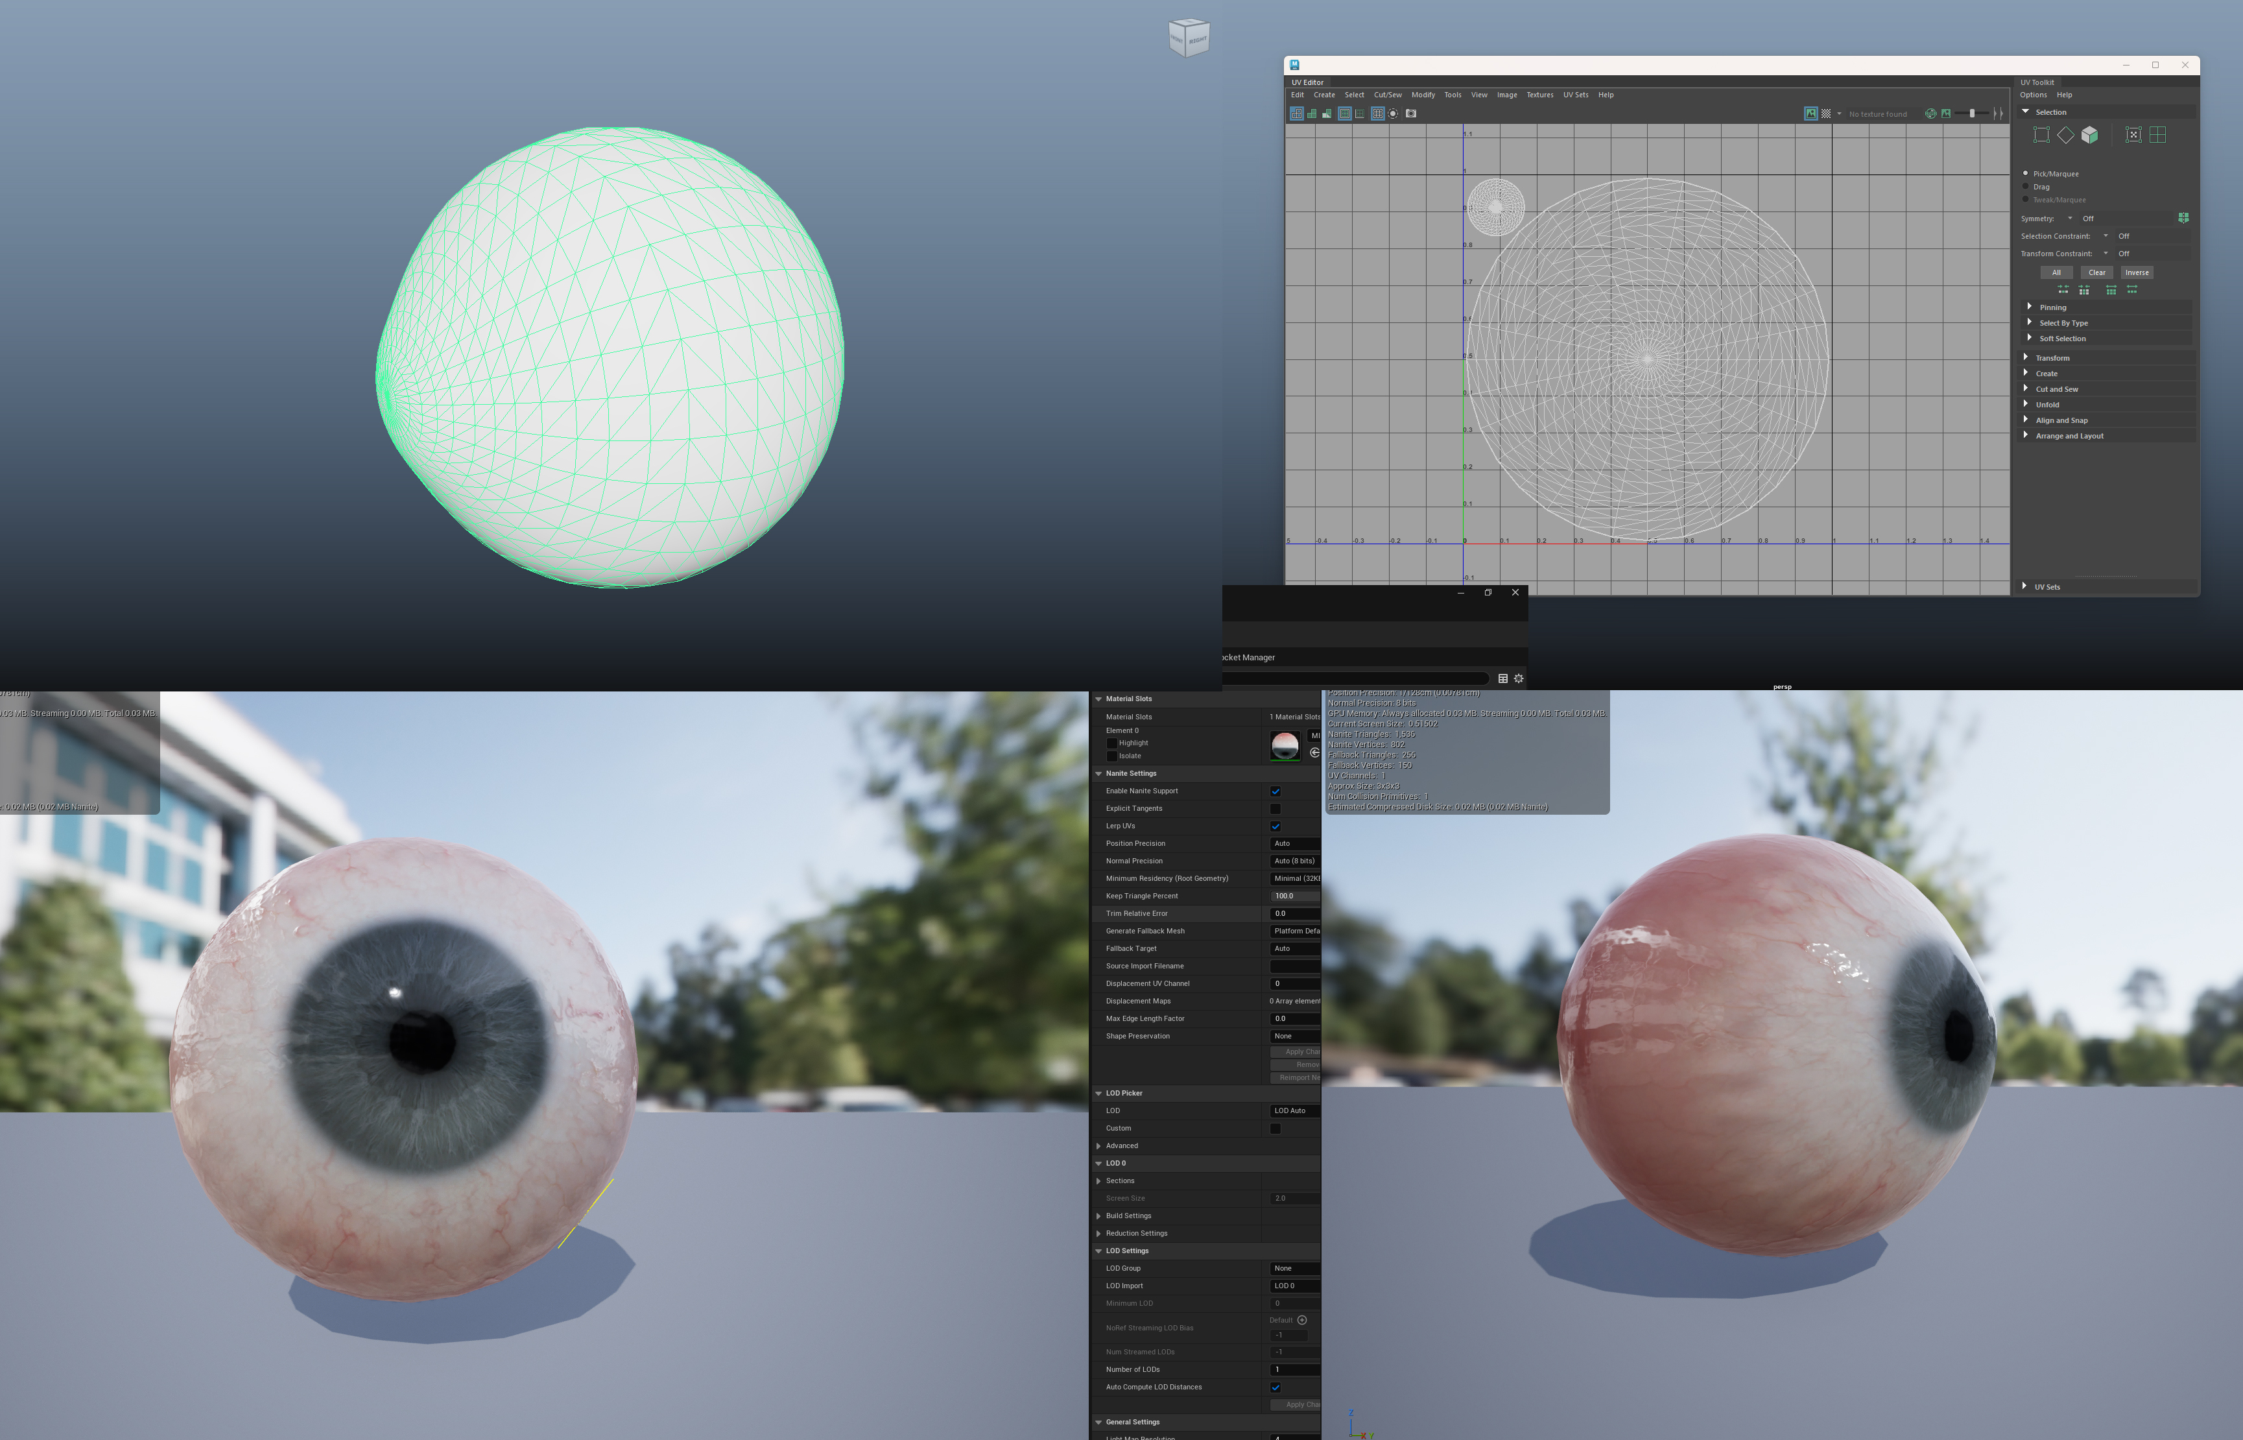
Task: Collapse the Nanite Settings section
Action: click(x=1098, y=774)
